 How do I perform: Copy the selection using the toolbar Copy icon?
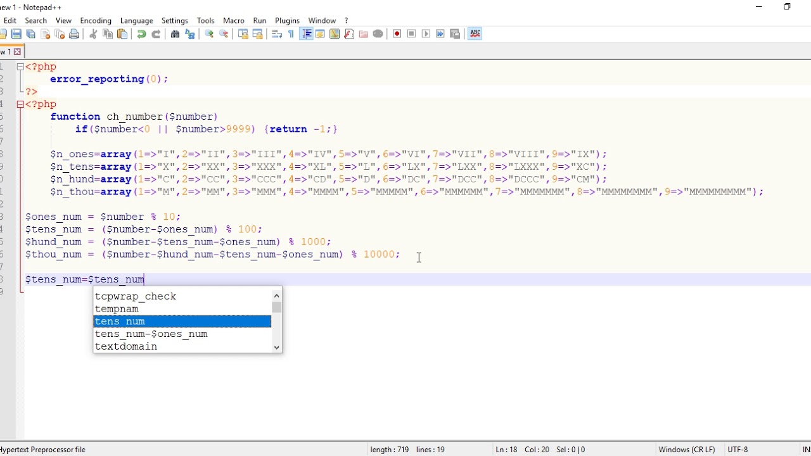(108, 34)
